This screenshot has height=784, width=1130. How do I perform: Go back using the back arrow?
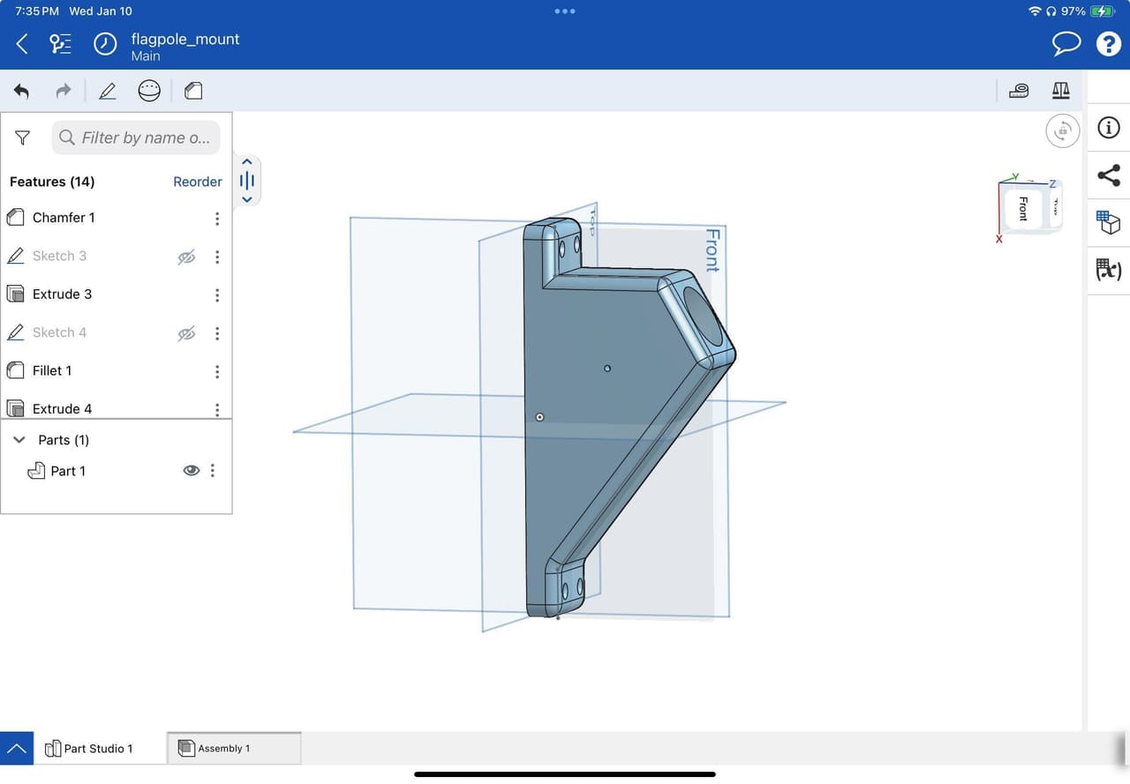(x=22, y=44)
